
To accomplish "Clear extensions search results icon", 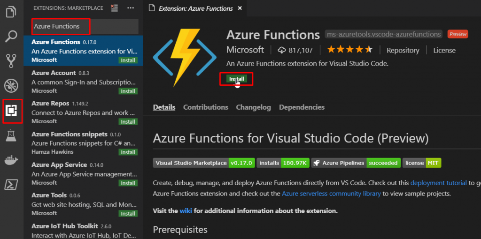I will [115, 8].
